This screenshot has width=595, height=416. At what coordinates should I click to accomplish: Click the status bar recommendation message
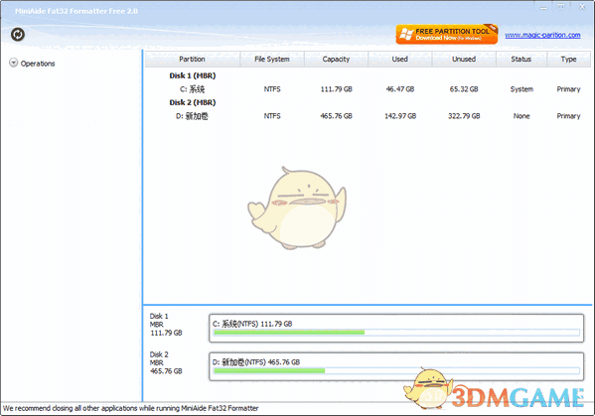[x=130, y=408]
